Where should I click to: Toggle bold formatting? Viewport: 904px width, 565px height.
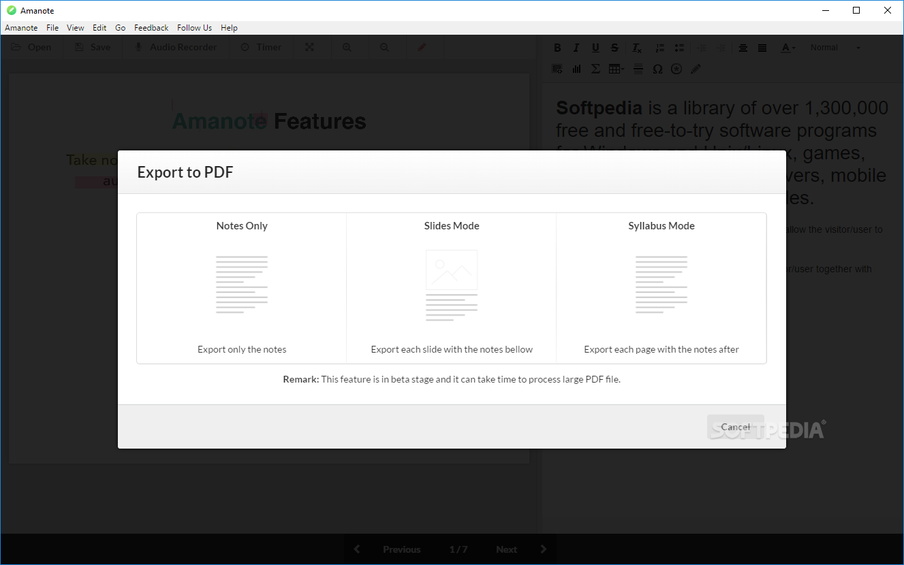point(557,48)
